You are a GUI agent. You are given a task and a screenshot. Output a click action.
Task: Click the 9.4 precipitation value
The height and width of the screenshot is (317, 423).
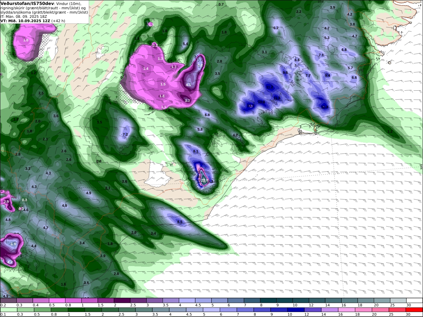(x=327, y=75)
